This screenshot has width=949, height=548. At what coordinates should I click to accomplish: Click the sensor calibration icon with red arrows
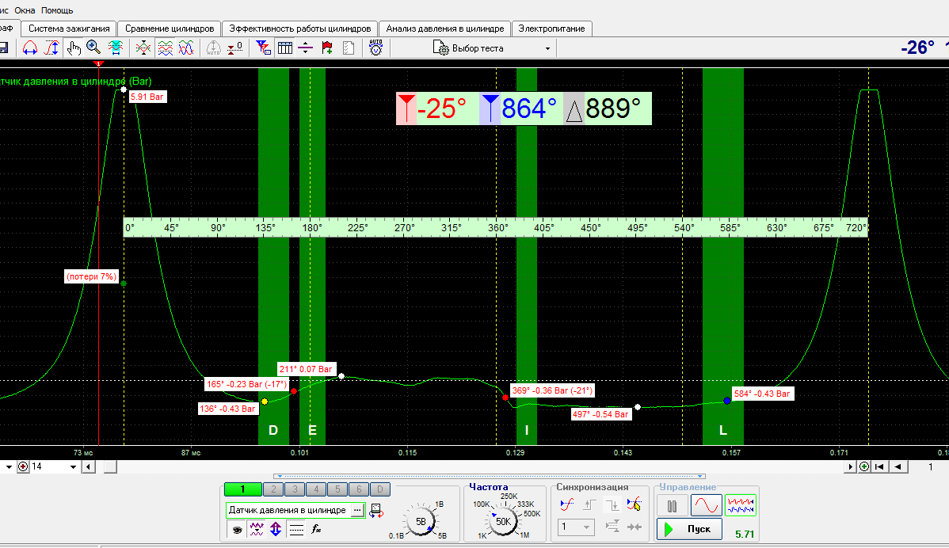pos(375,511)
